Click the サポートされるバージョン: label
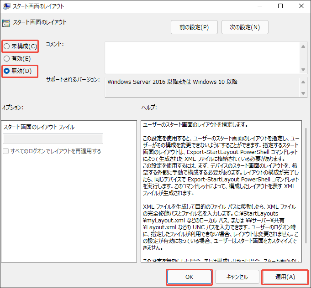Image resolution: width=311 pixels, height=288 pixels. point(73,80)
